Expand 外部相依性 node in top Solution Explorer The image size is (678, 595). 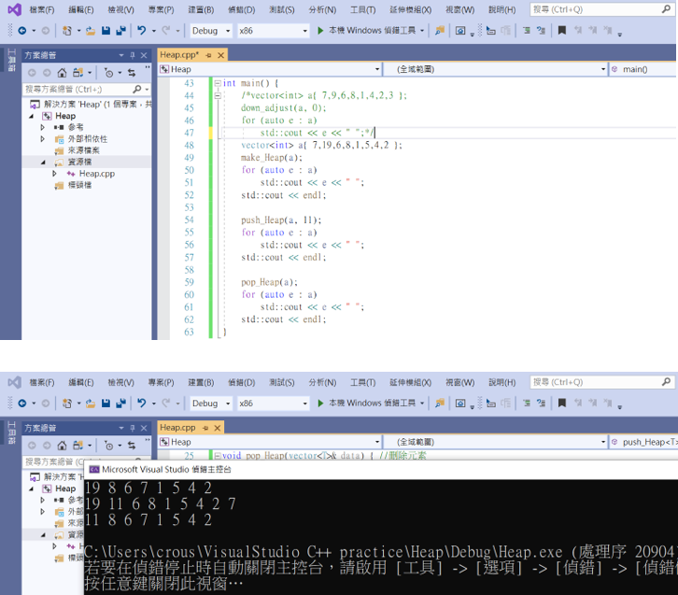[42, 139]
